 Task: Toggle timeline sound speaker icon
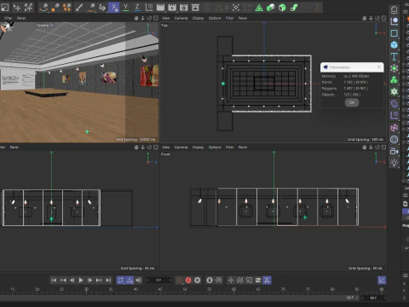pos(139,281)
